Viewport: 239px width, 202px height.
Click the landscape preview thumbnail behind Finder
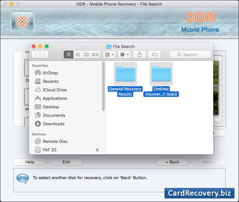click(x=216, y=88)
